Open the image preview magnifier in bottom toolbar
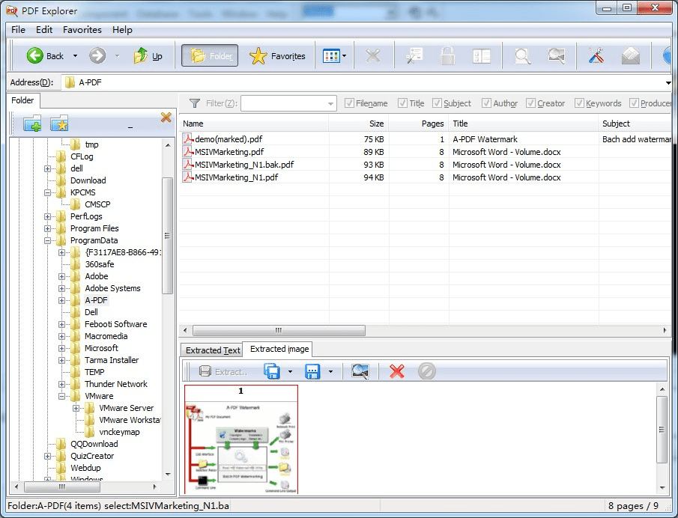This screenshot has width=678, height=518. click(361, 371)
